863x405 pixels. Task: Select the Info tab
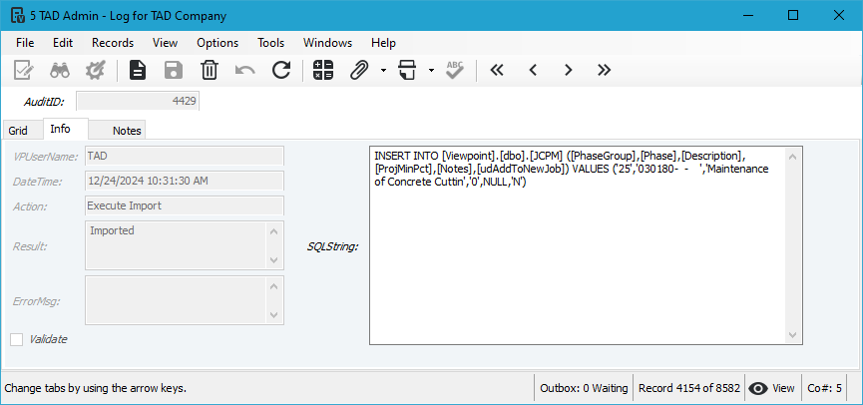pos(65,129)
